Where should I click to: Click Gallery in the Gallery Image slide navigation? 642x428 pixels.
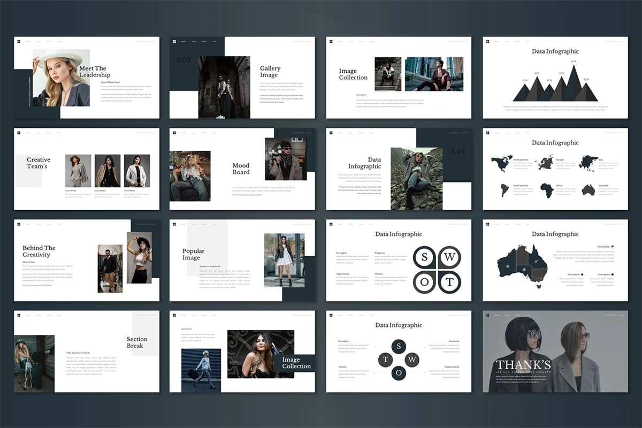[204, 41]
